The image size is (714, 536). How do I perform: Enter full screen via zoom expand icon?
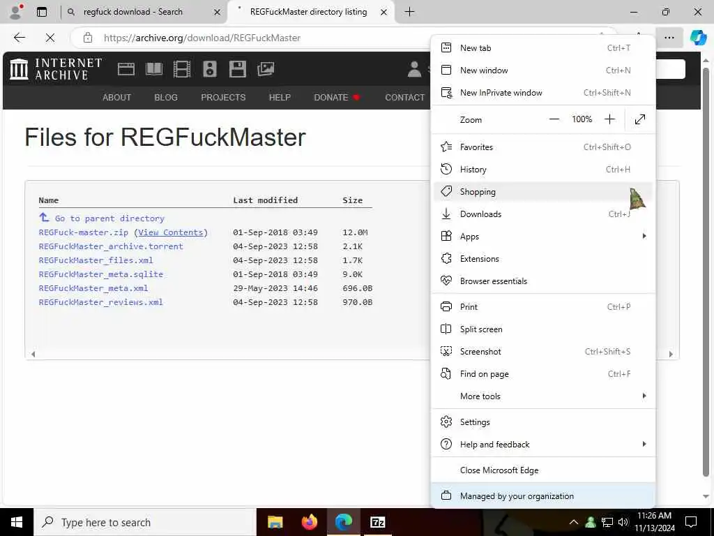(640, 119)
